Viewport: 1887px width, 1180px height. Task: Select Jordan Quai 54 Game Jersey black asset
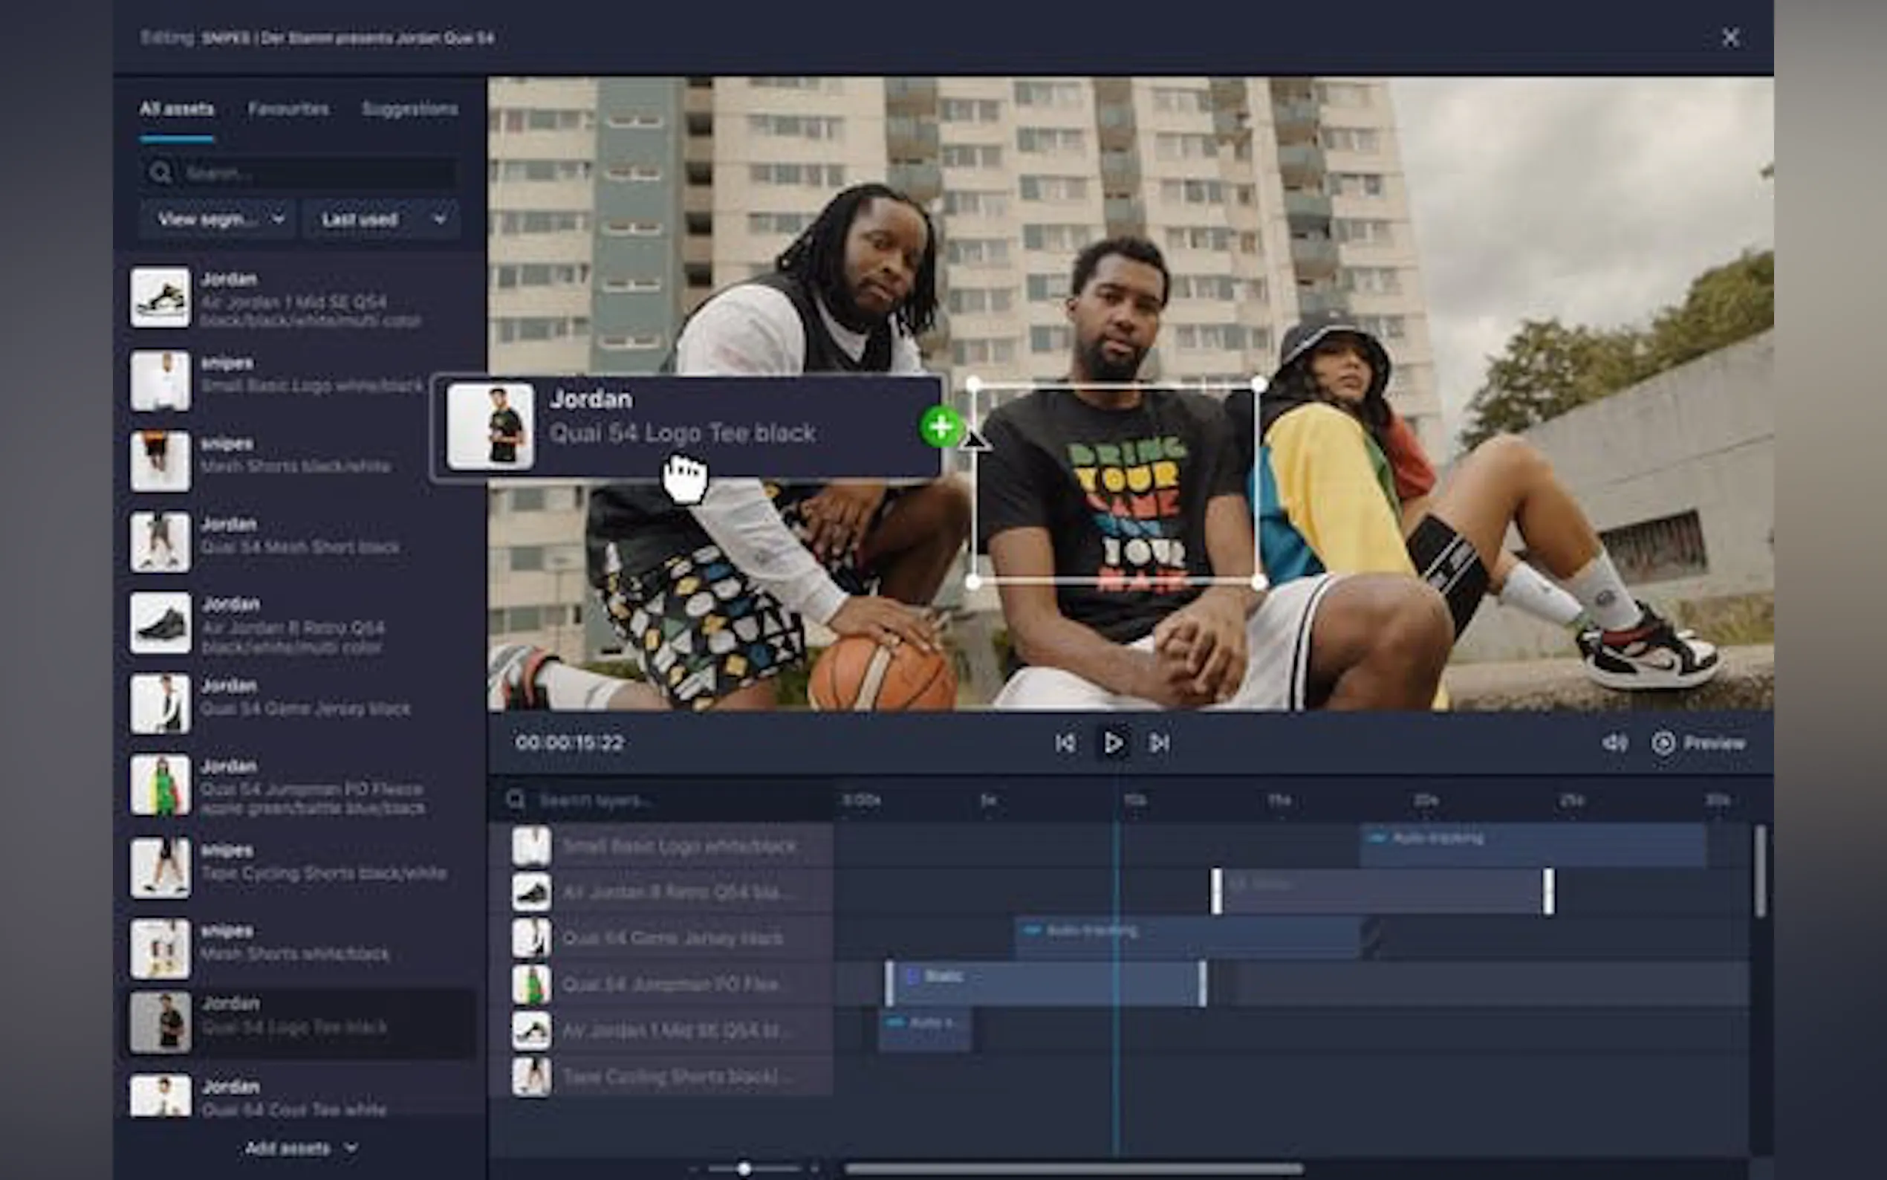pyautogui.click(x=299, y=704)
